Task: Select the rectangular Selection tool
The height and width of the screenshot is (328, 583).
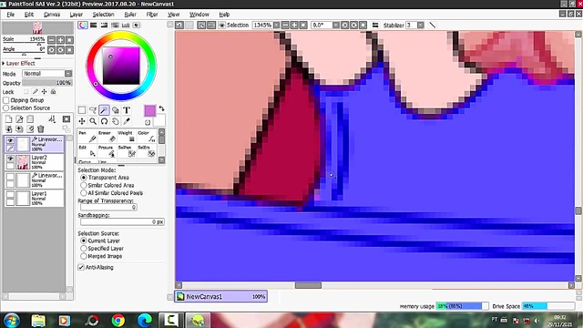Action: 82,110
